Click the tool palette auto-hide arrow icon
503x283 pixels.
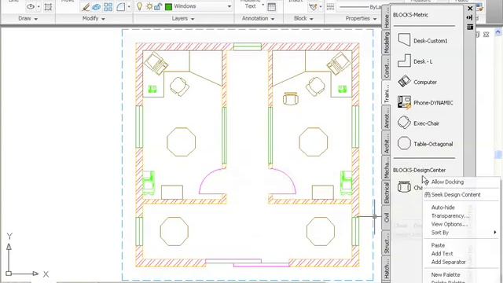470,17
